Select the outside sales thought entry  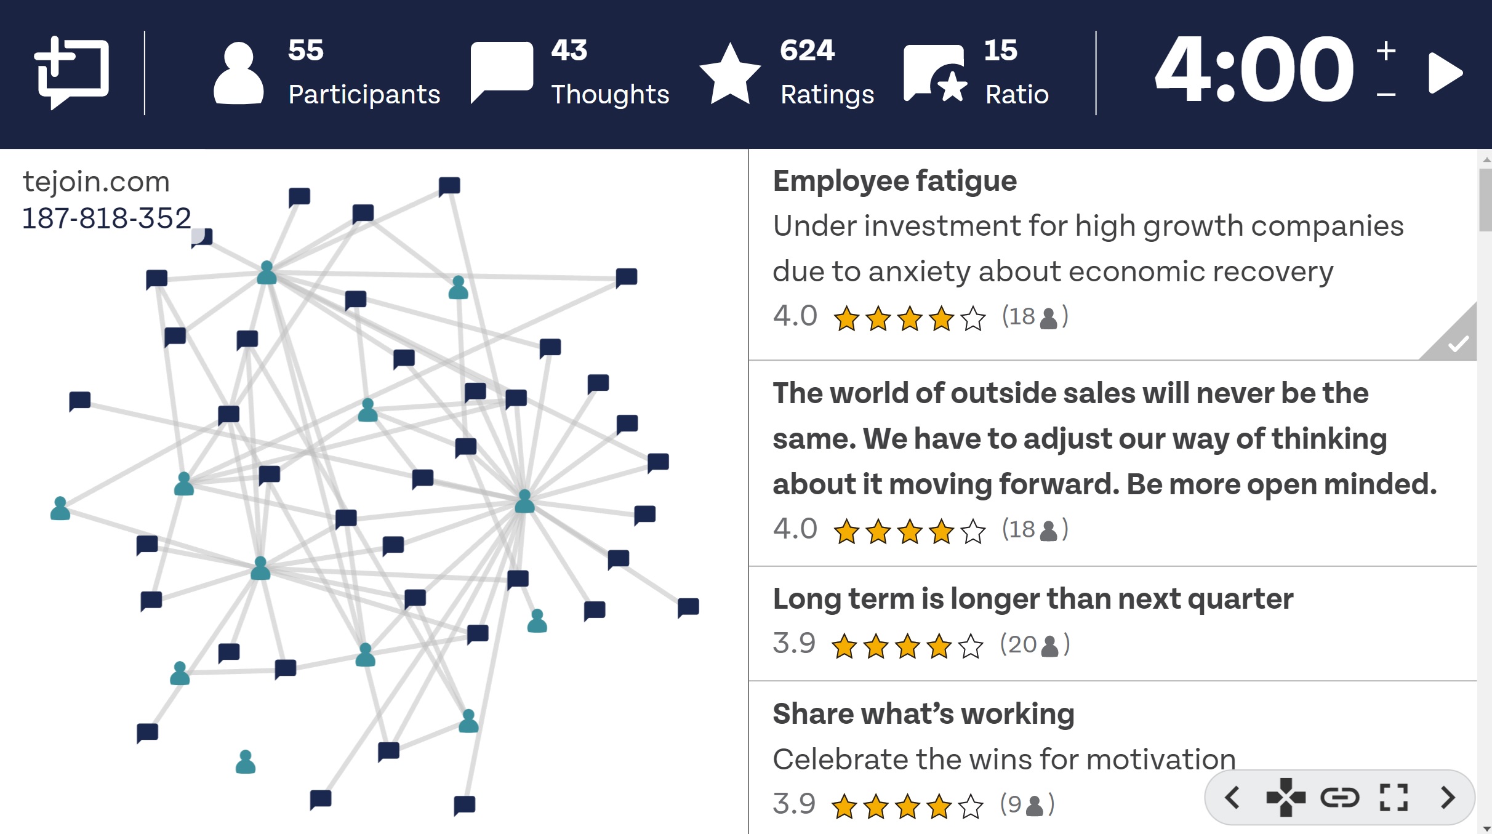point(1112,463)
